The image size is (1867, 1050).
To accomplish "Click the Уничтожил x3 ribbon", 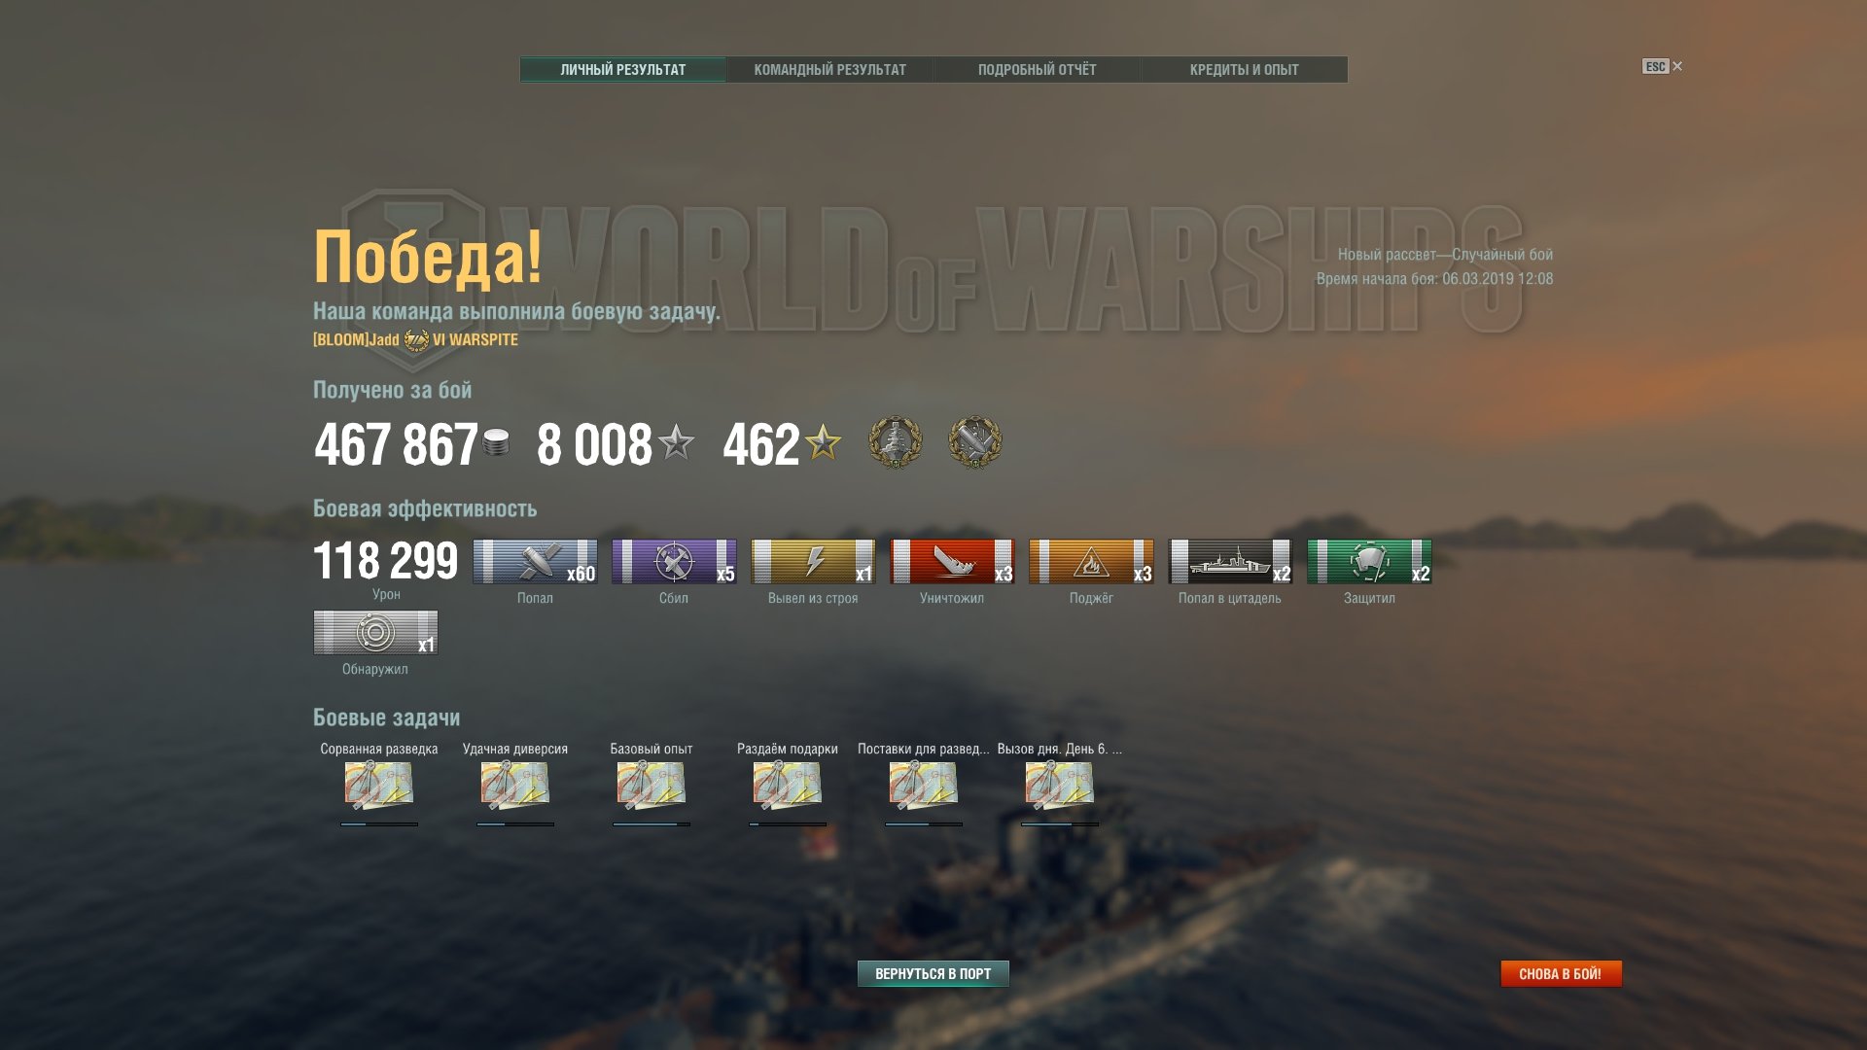I will [952, 562].
